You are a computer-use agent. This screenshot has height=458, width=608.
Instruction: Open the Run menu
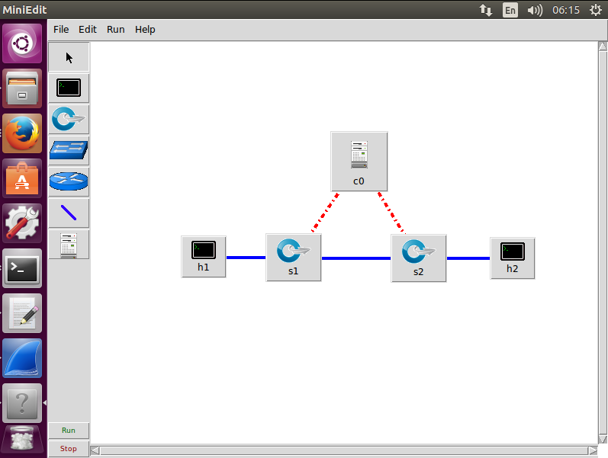[x=115, y=30]
